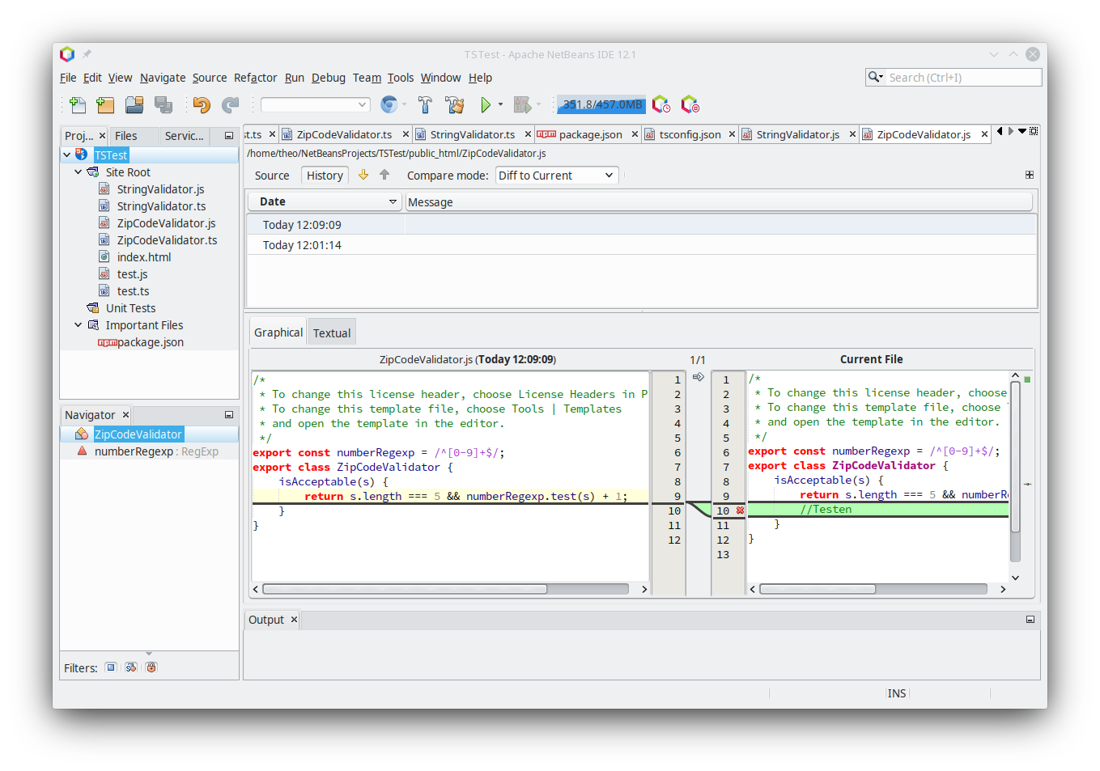Close the Output panel tab
Screen dimensions: 1100x771
pos(294,620)
